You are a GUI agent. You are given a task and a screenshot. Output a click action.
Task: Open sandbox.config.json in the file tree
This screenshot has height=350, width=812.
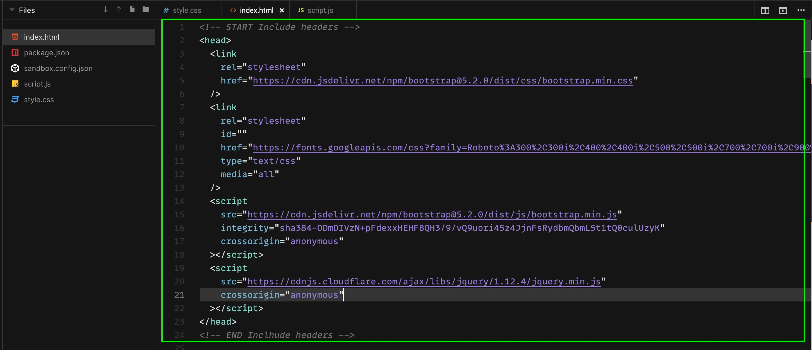pos(78,68)
